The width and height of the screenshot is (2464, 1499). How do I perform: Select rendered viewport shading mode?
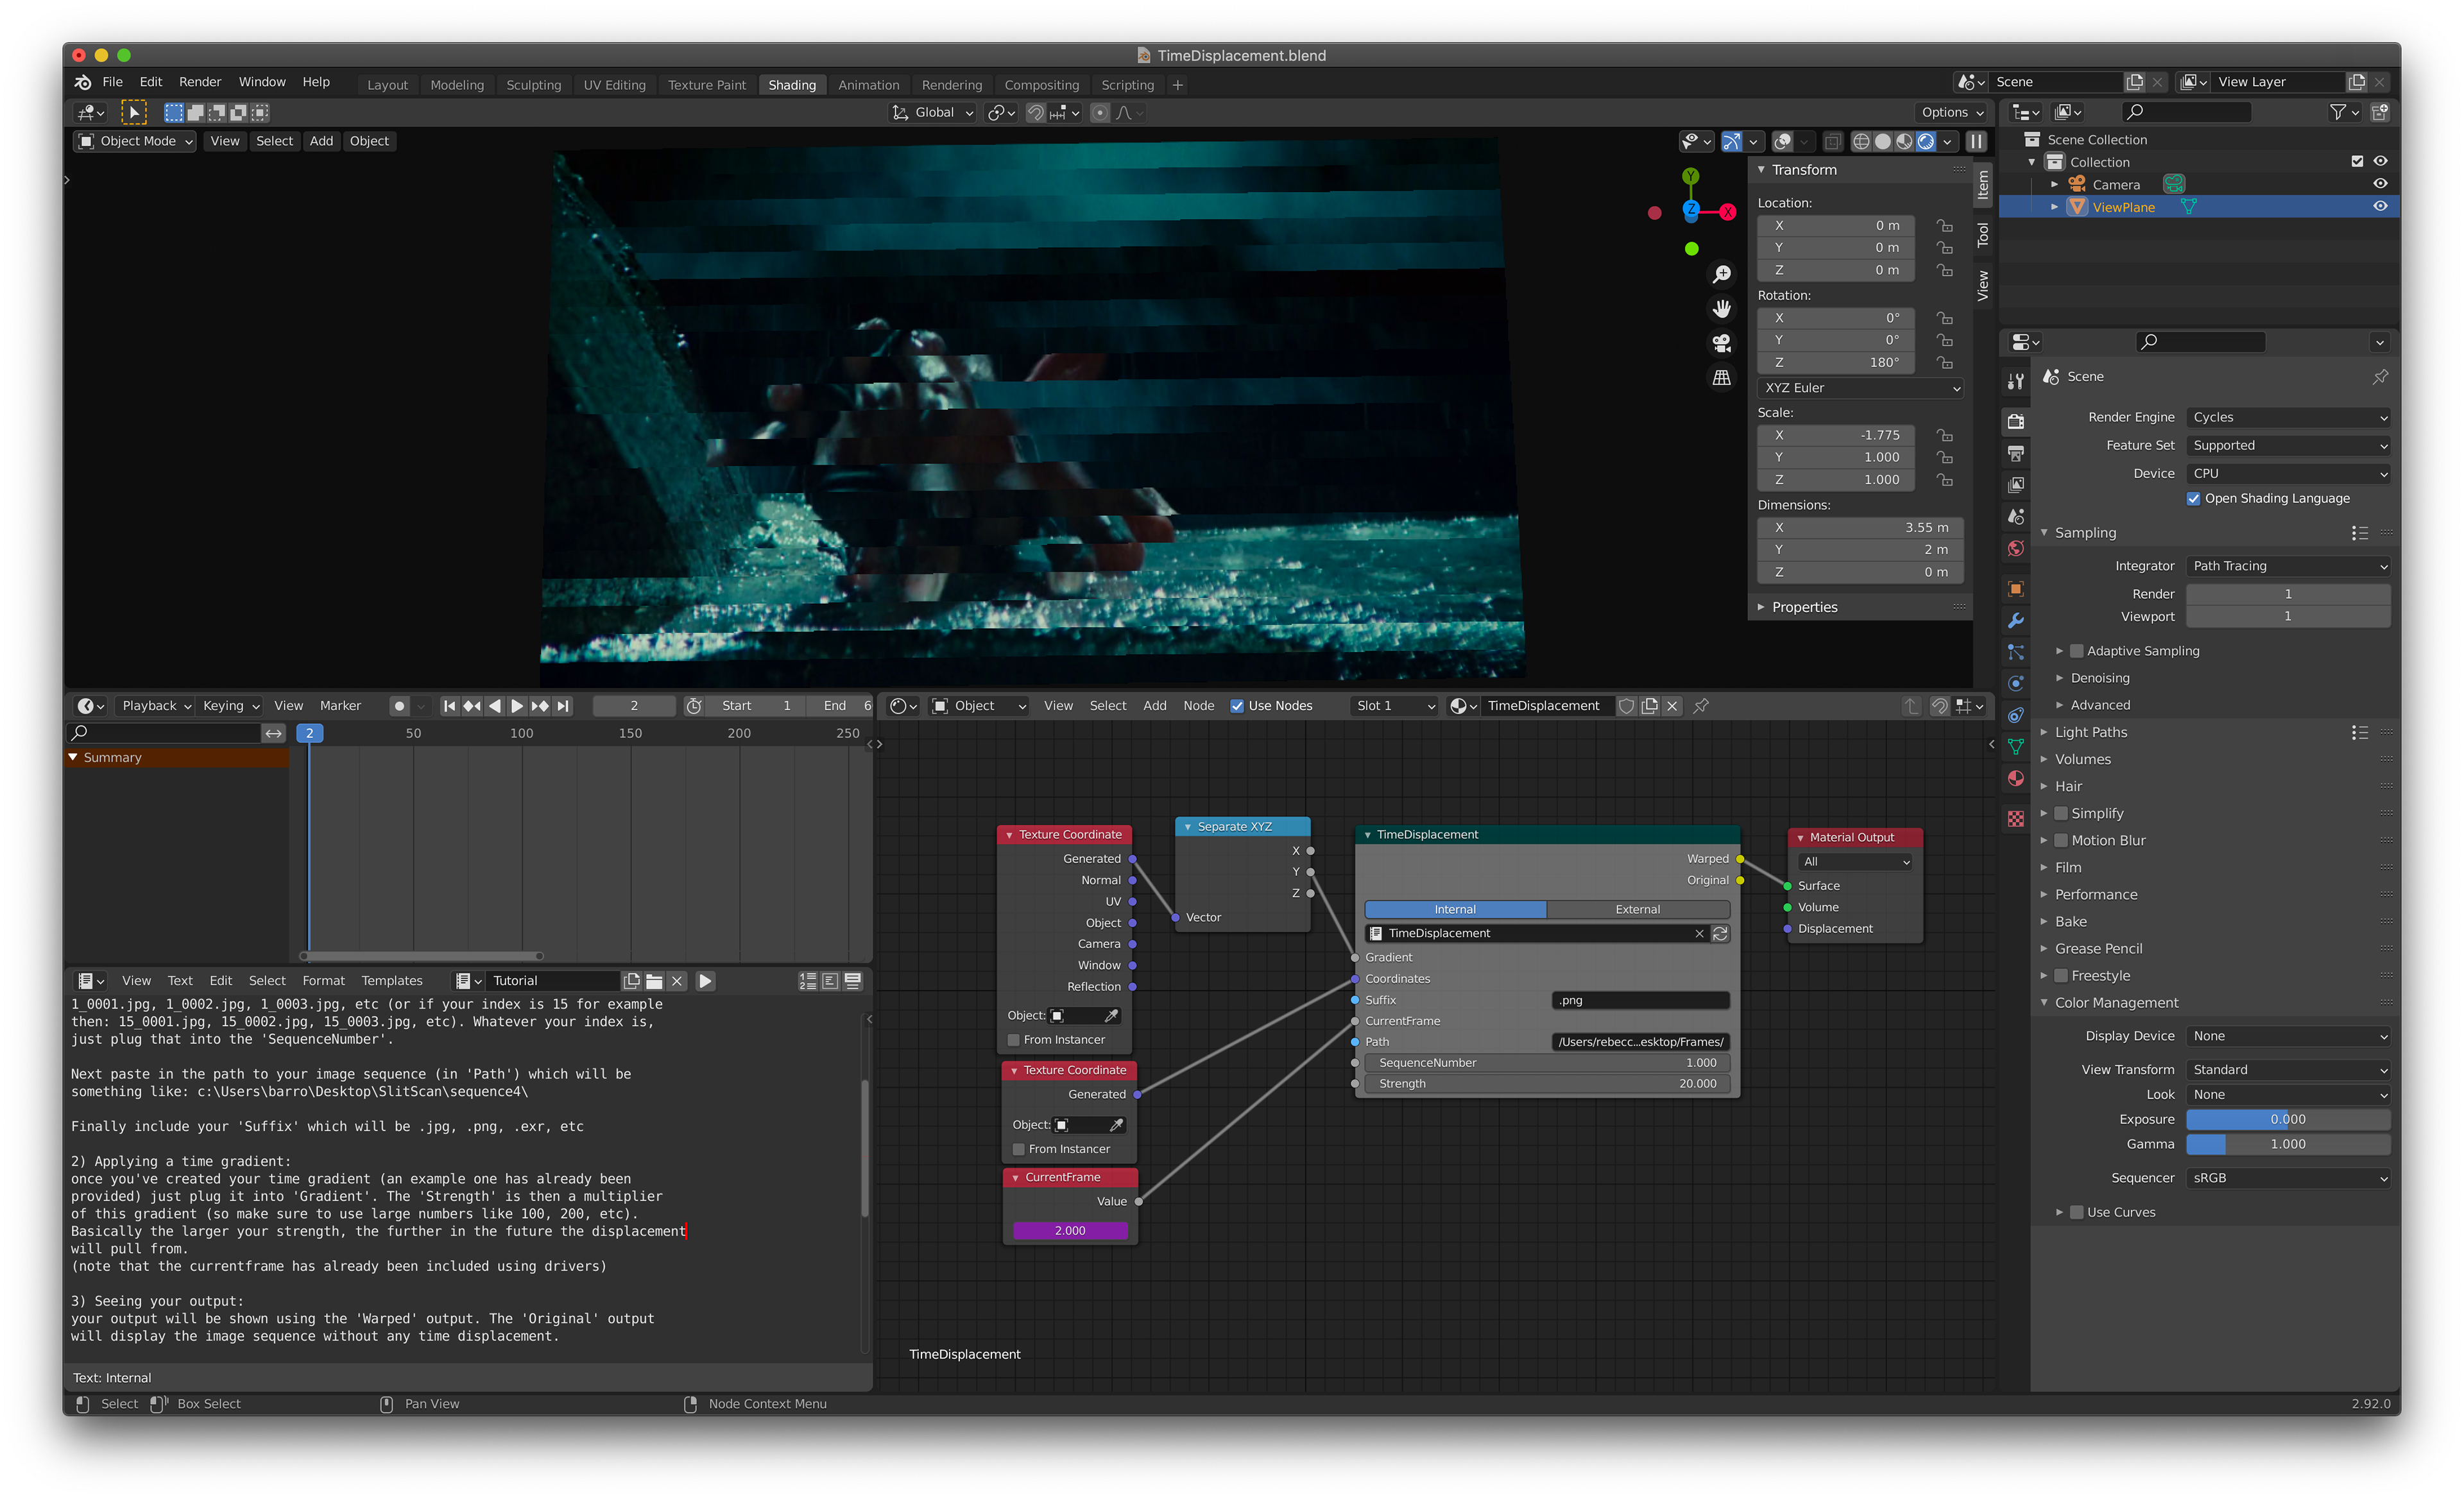coord(1925,141)
